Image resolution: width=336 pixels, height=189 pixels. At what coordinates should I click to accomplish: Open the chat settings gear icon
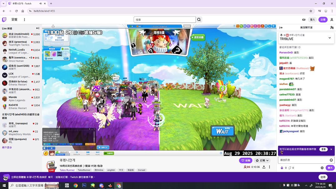(322, 168)
